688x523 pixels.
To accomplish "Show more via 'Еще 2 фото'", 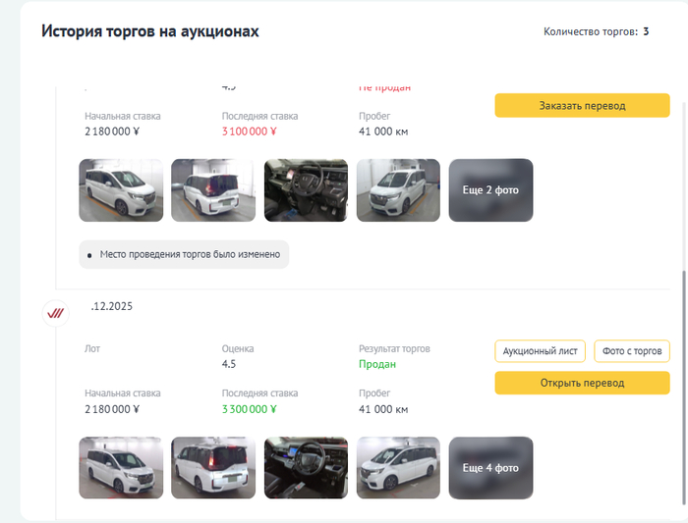I will coord(491,190).
